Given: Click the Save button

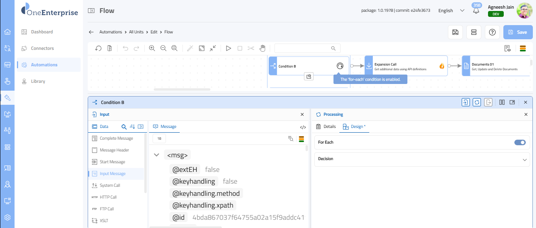Looking at the screenshot, I should pyautogui.click(x=518, y=32).
